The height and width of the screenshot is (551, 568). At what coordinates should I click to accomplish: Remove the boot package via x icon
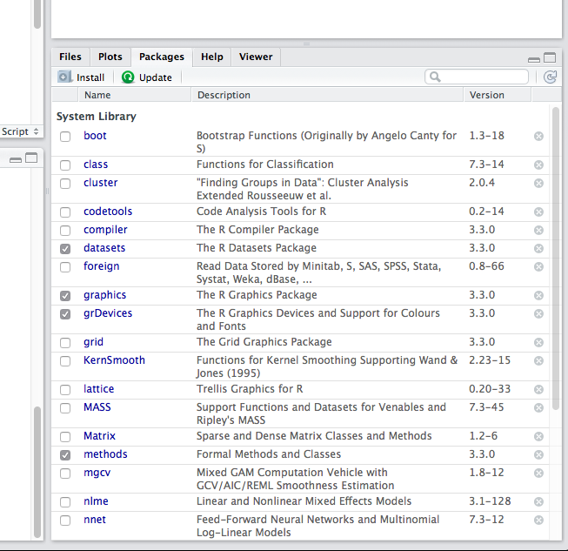coord(538,136)
